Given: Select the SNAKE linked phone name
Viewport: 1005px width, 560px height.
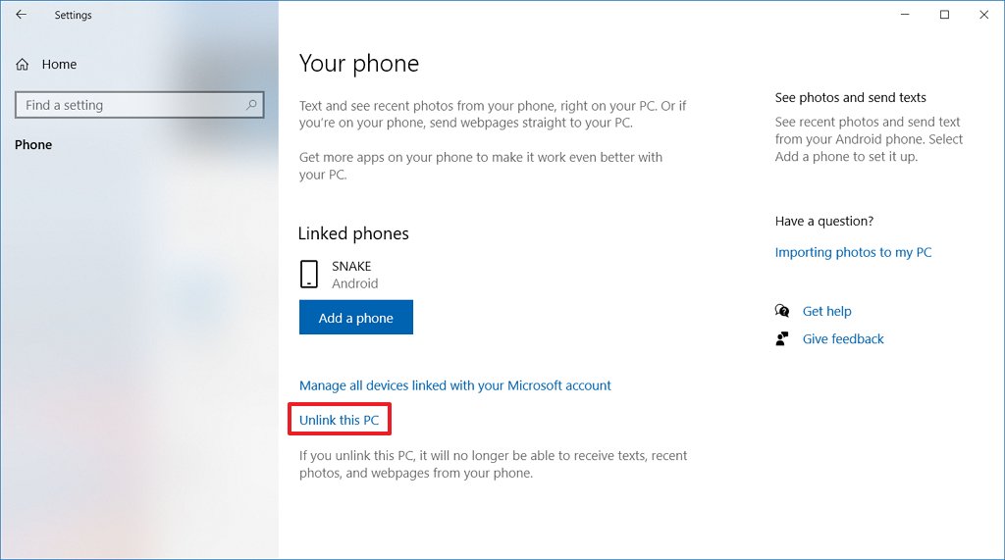Looking at the screenshot, I should point(351,266).
